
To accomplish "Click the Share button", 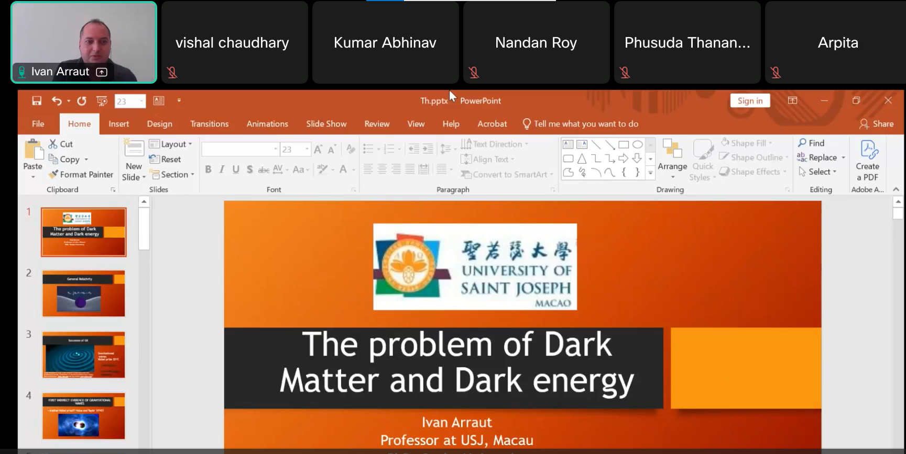I will (x=877, y=124).
